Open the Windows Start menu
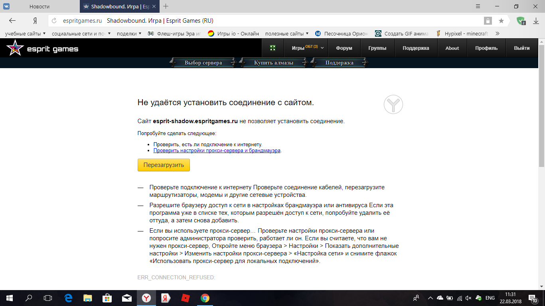 (10, 298)
